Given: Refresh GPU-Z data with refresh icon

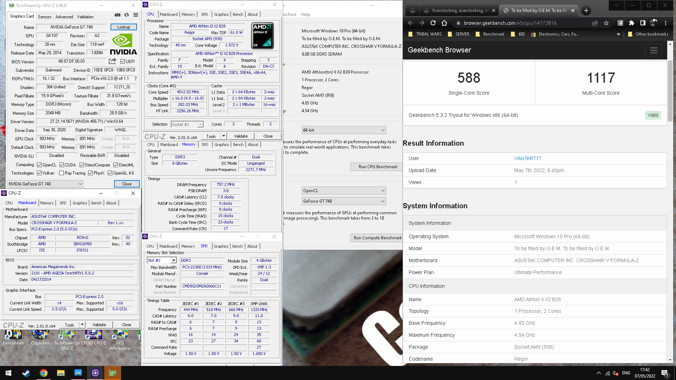Looking at the screenshot, I should [x=127, y=15].
